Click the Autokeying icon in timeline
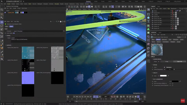The image size is (187, 105). (115, 97)
